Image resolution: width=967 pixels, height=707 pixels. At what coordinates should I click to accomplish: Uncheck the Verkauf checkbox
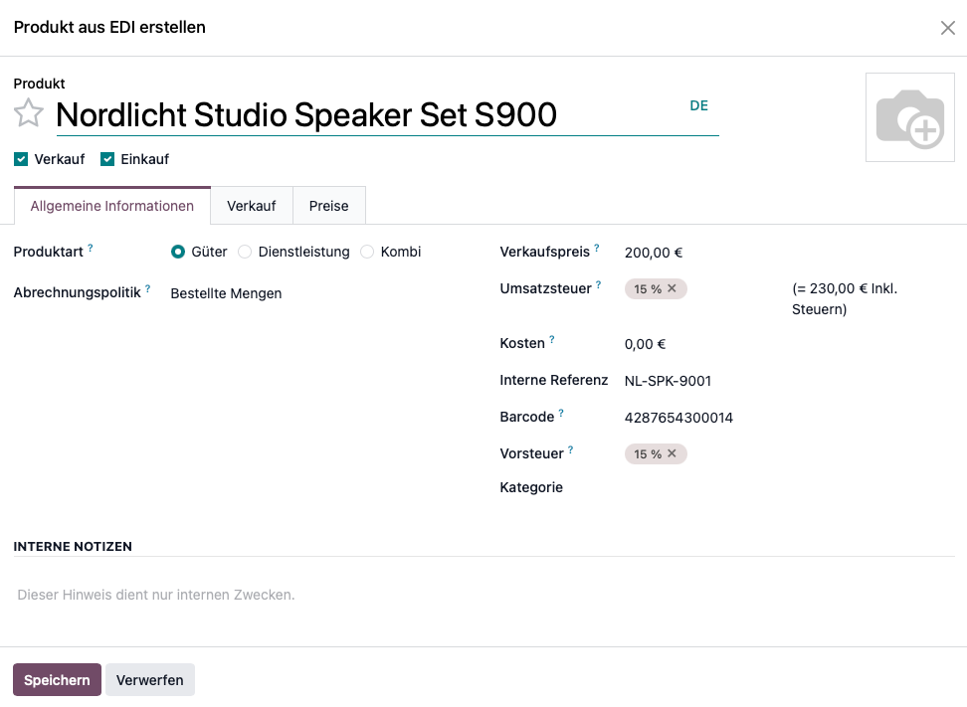(20, 158)
